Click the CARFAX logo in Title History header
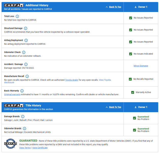The height and width of the screenshot is (153, 159). (x=14, y=105)
